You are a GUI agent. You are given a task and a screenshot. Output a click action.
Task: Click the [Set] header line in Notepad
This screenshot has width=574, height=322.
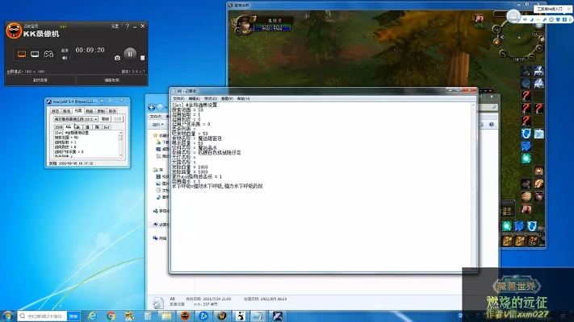tap(195, 105)
